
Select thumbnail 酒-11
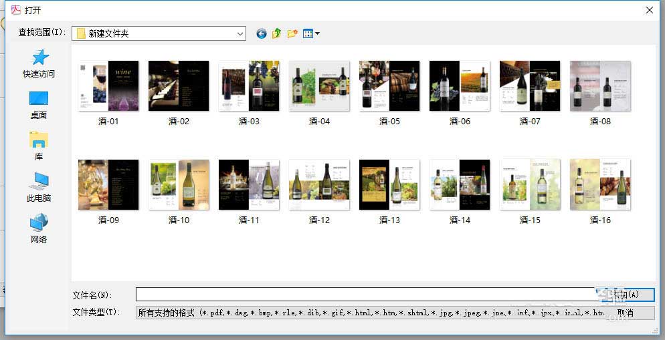(x=249, y=184)
